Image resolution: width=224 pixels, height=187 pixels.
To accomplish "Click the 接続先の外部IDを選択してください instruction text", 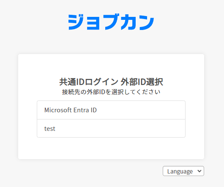I will click(x=111, y=92).
